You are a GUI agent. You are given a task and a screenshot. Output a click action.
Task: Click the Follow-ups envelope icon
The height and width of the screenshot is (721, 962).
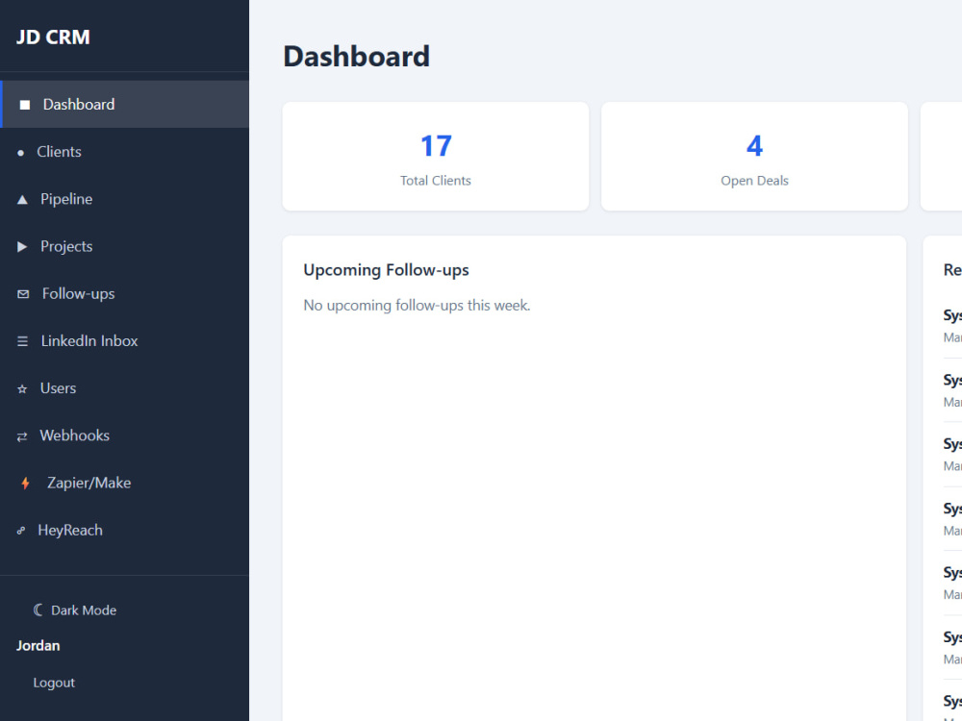point(23,294)
